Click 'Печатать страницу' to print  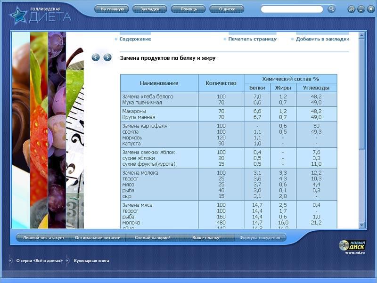252,39
